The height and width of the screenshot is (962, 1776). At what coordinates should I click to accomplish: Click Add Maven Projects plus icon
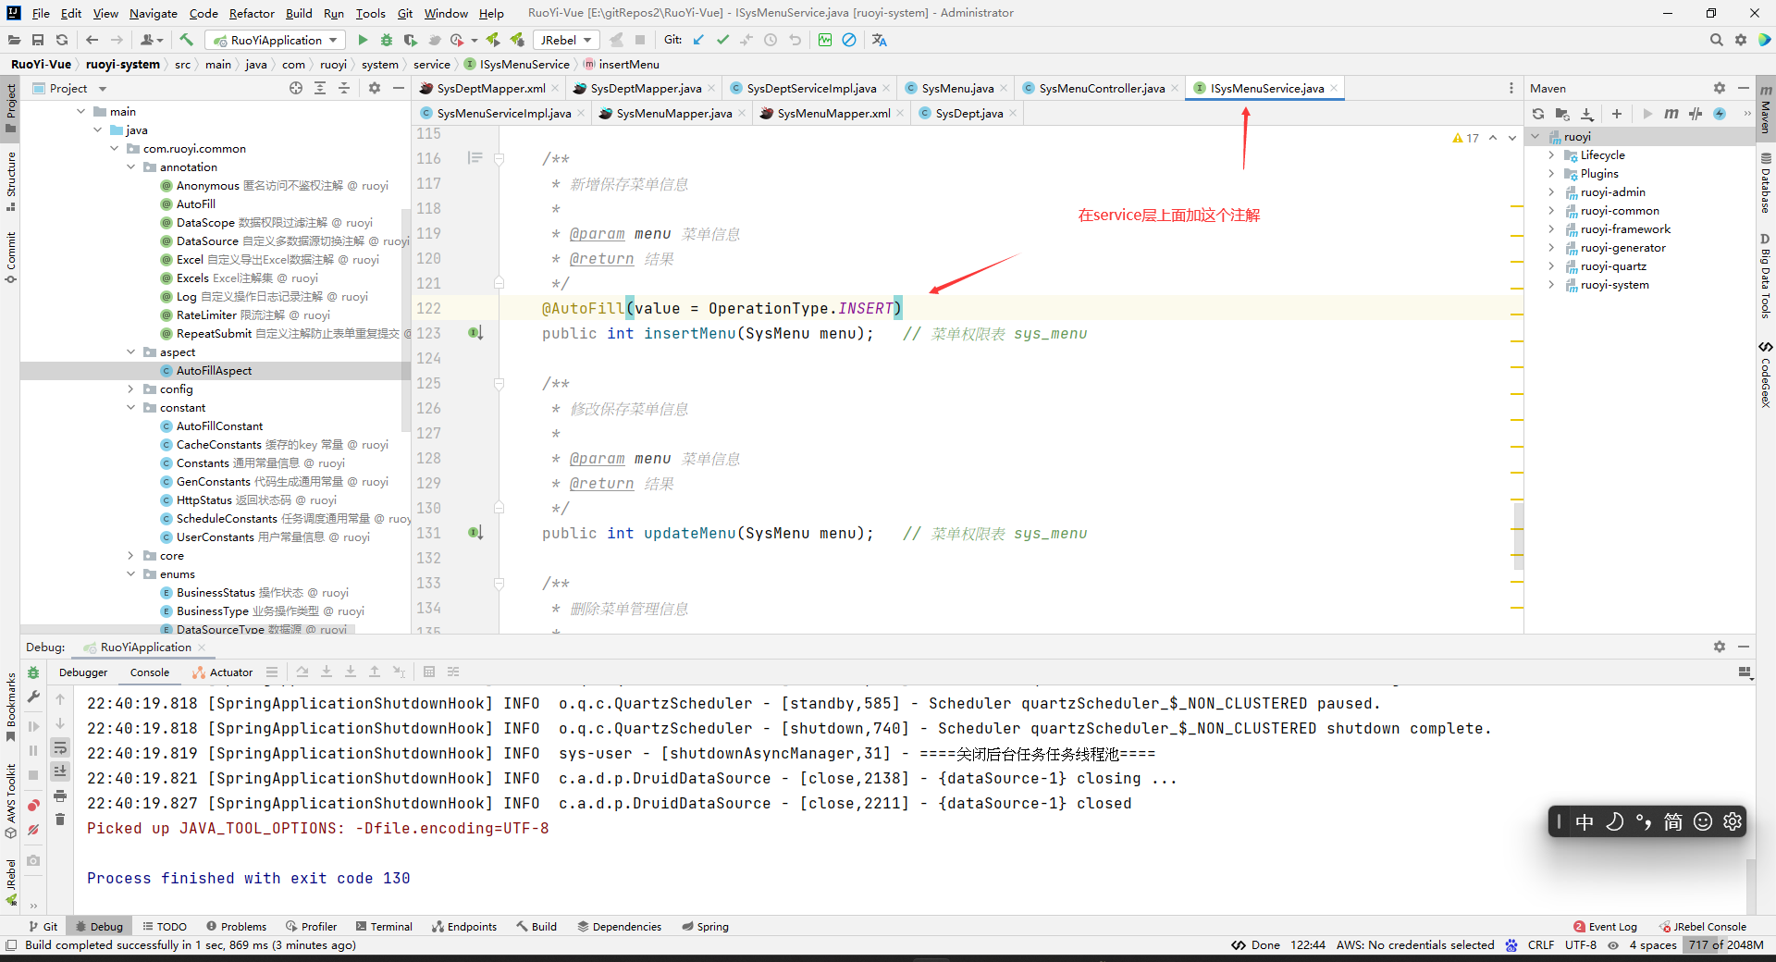[x=1617, y=114]
